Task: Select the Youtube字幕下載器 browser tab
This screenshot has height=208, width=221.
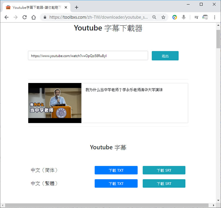Action: [36, 7]
